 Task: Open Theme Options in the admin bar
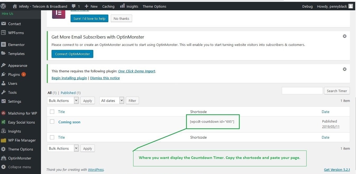click(x=154, y=6)
